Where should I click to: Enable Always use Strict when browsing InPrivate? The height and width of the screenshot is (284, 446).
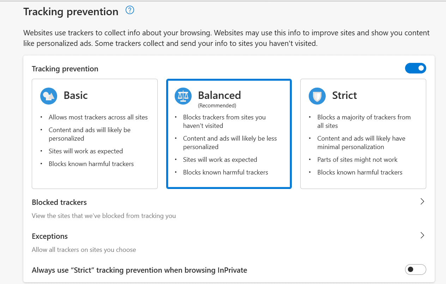click(415, 270)
